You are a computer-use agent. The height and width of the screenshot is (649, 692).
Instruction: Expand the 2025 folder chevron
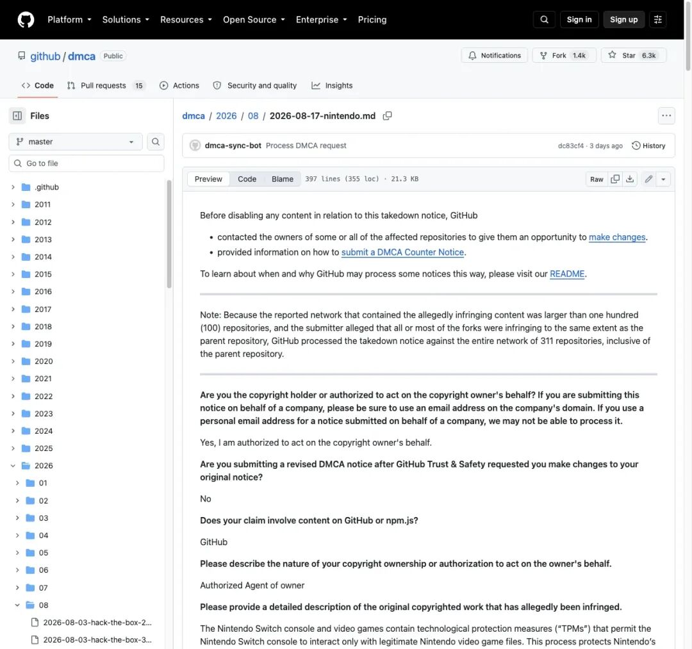click(x=13, y=448)
